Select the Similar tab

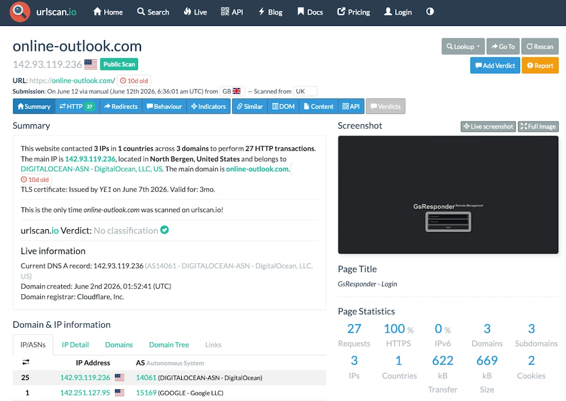[x=250, y=106]
